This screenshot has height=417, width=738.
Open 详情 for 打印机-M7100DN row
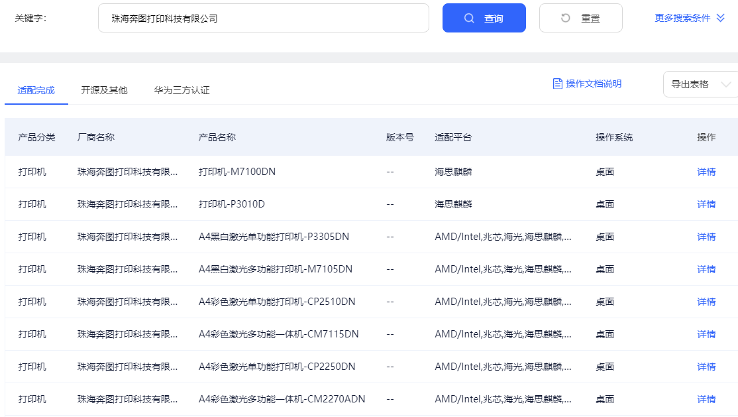click(x=706, y=172)
